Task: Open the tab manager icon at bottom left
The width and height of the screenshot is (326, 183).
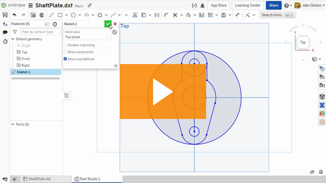Action: pos(5,179)
